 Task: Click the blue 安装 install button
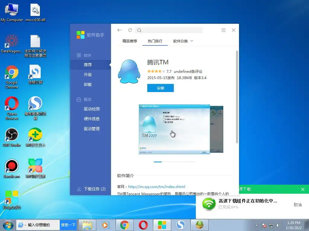(161, 88)
